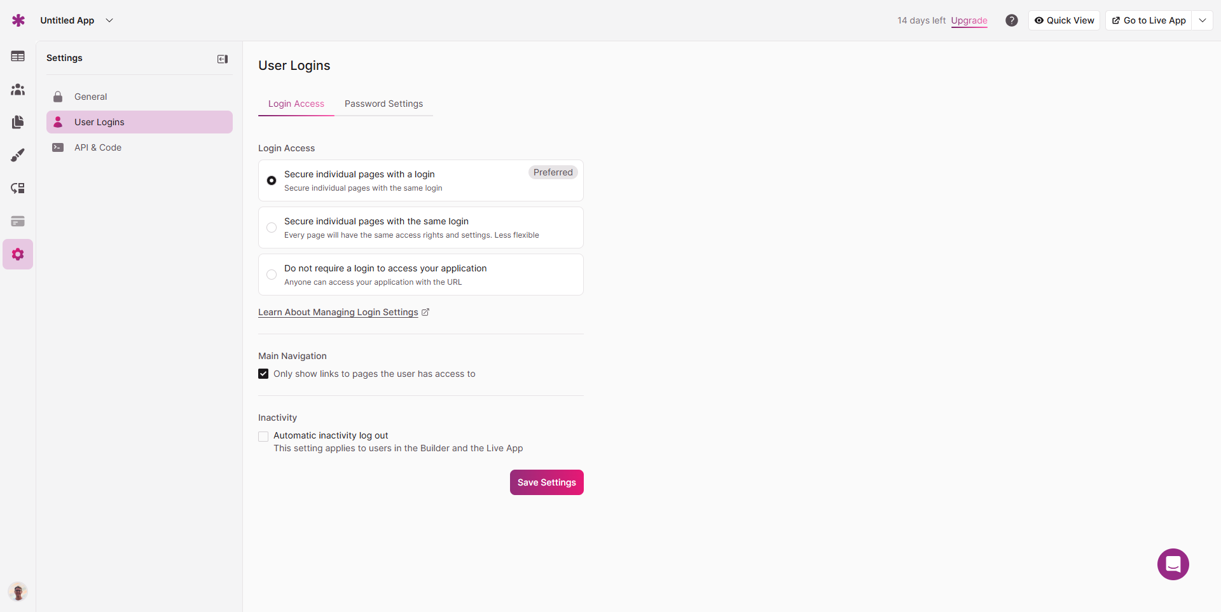Open the data tables icon in sidebar
Image resolution: width=1221 pixels, height=612 pixels.
coord(18,57)
